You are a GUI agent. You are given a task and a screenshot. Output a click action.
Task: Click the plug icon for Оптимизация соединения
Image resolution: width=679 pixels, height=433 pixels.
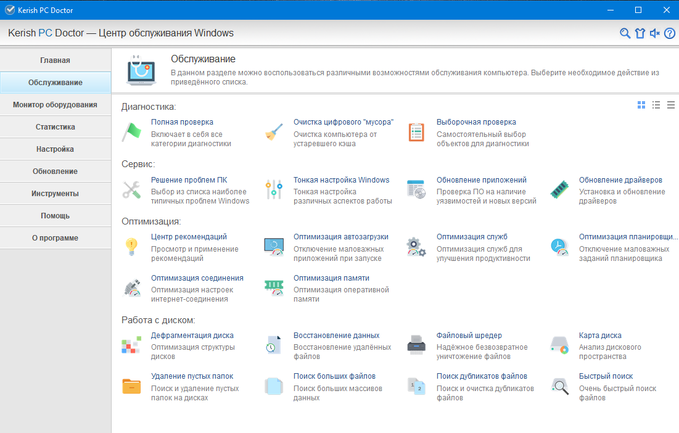click(131, 287)
